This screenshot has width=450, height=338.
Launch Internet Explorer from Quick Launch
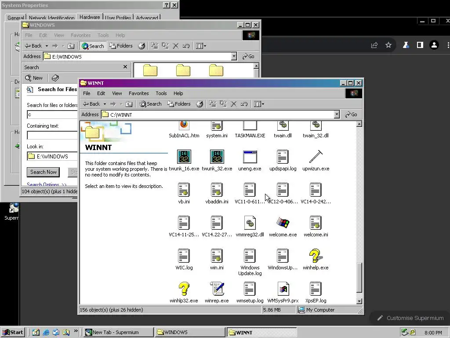46,333
